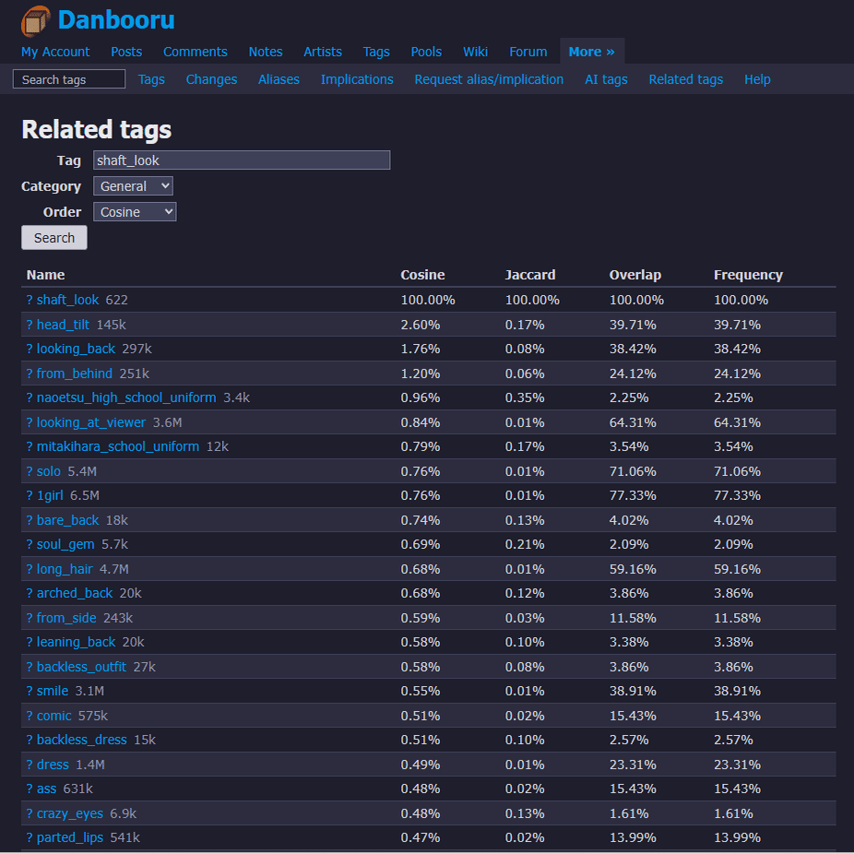Open wiki question mark for shaft_look
Viewport: 854px width, 854px height.
pos(30,300)
